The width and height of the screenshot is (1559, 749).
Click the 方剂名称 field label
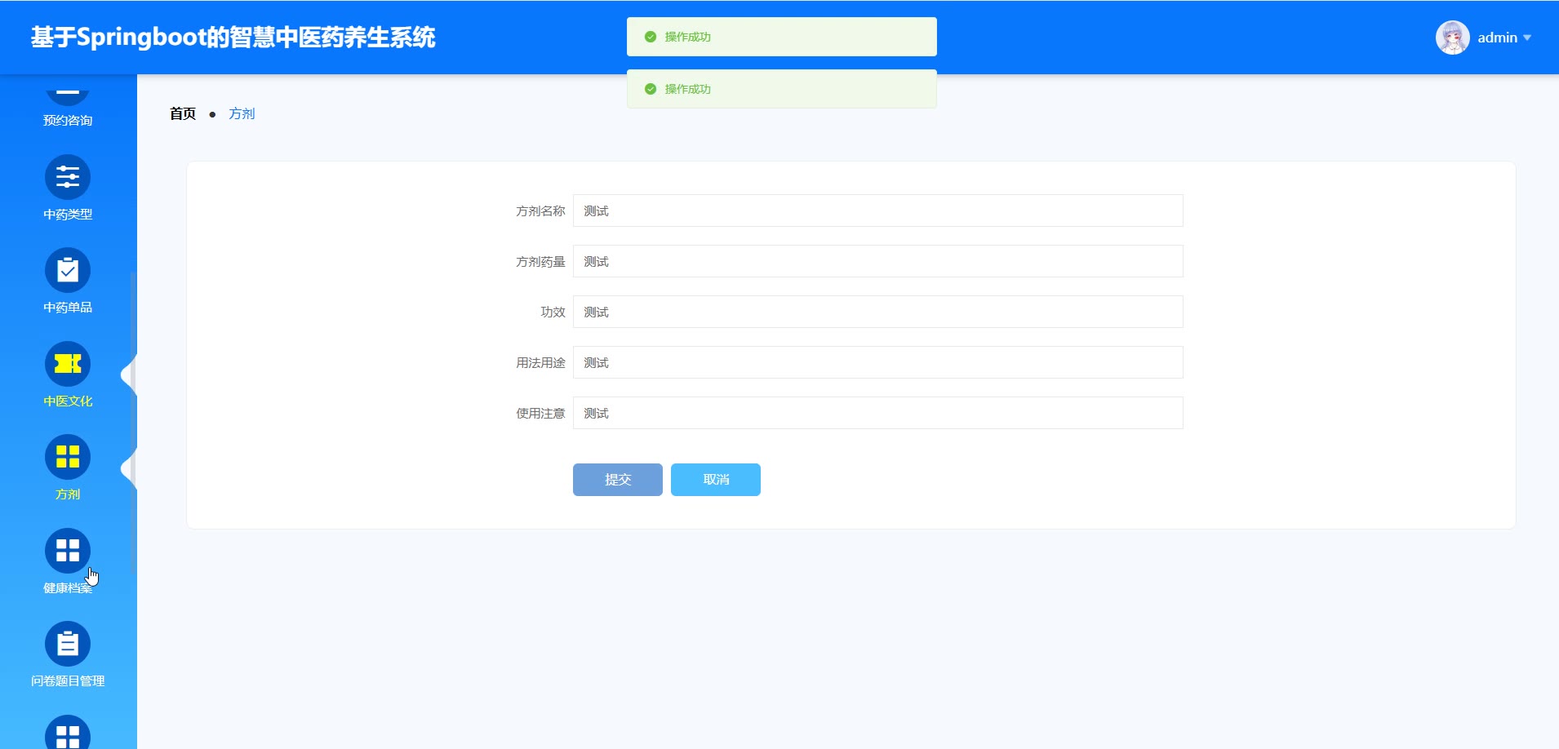pyautogui.click(x=540, y=211)
